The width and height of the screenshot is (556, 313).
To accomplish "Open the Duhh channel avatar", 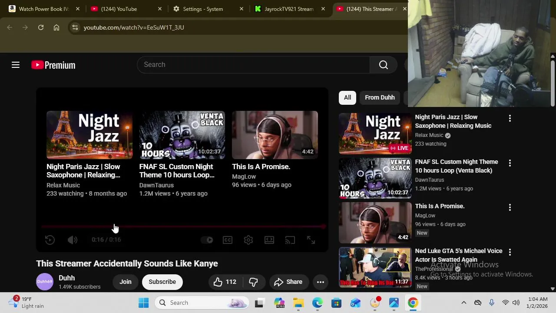I will (45, 282).
